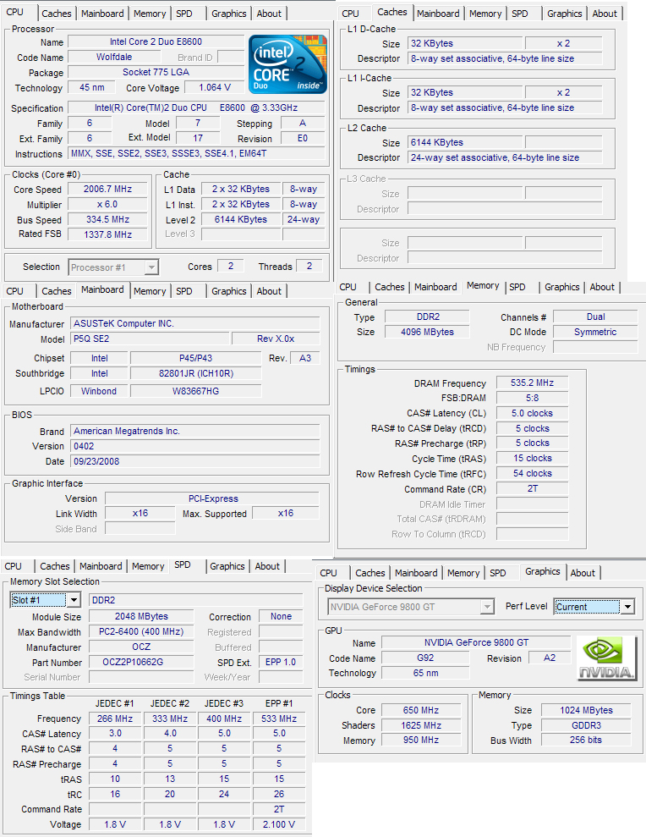The height and width of the screenshot is (837, 646).
Task: Select the processor name Intel Core 2 Duo E8600
Action: [x=156, y=41]
